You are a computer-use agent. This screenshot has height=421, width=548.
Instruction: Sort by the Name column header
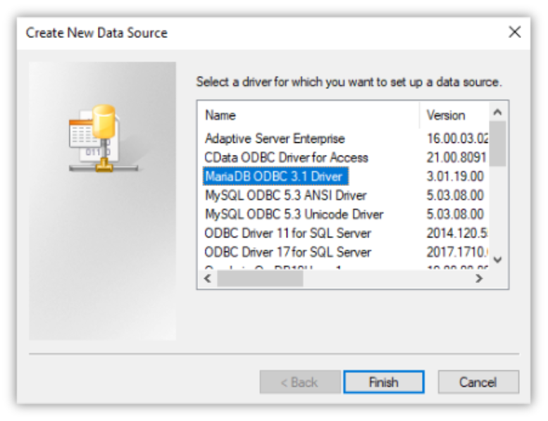pos(309,115)
